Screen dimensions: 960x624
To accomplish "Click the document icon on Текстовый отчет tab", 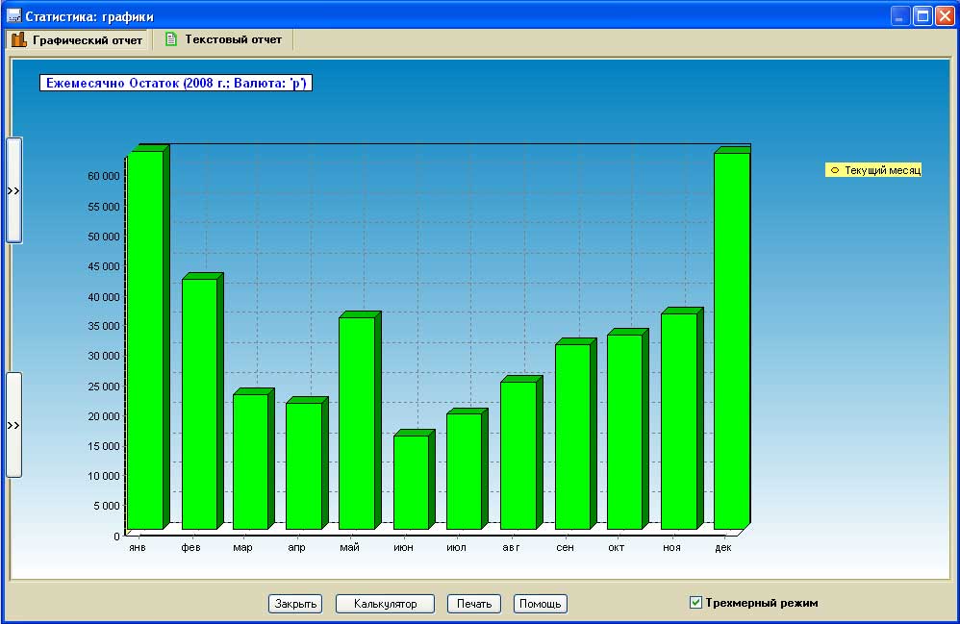I will [171, 39].
